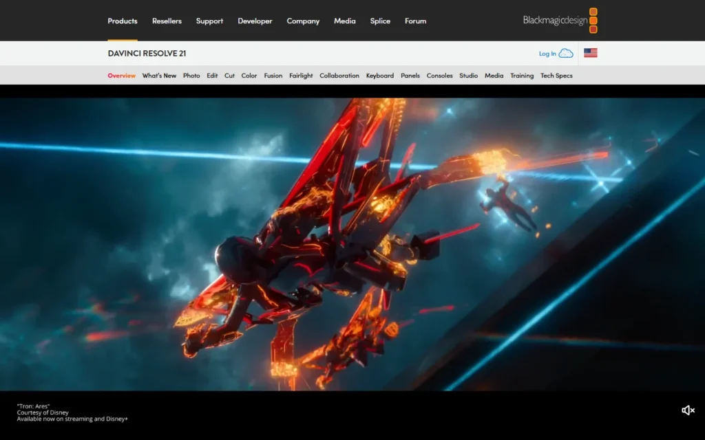Click the "Tron: Ares" caption text
Viewport: 705px width, 440px height.
tap(33, 406)
